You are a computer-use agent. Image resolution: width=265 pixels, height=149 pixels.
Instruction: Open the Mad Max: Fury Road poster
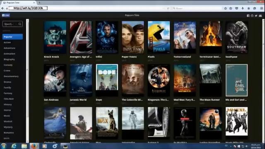(x=185, y=80)
